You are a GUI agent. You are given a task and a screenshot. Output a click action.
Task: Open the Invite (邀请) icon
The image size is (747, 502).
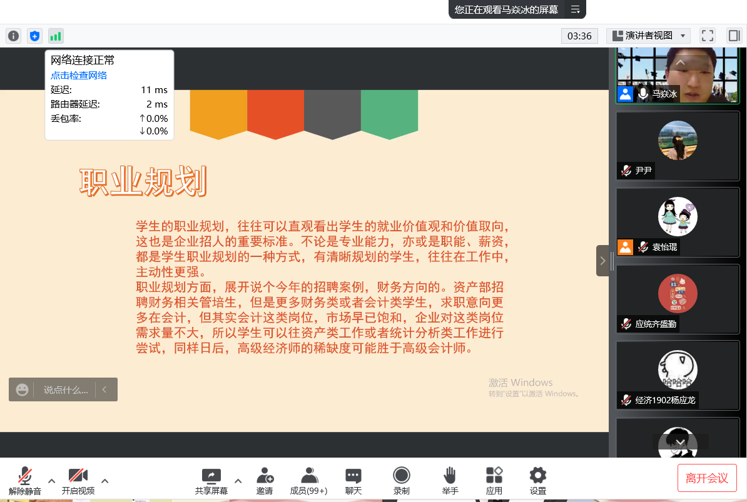click(265, 481)
